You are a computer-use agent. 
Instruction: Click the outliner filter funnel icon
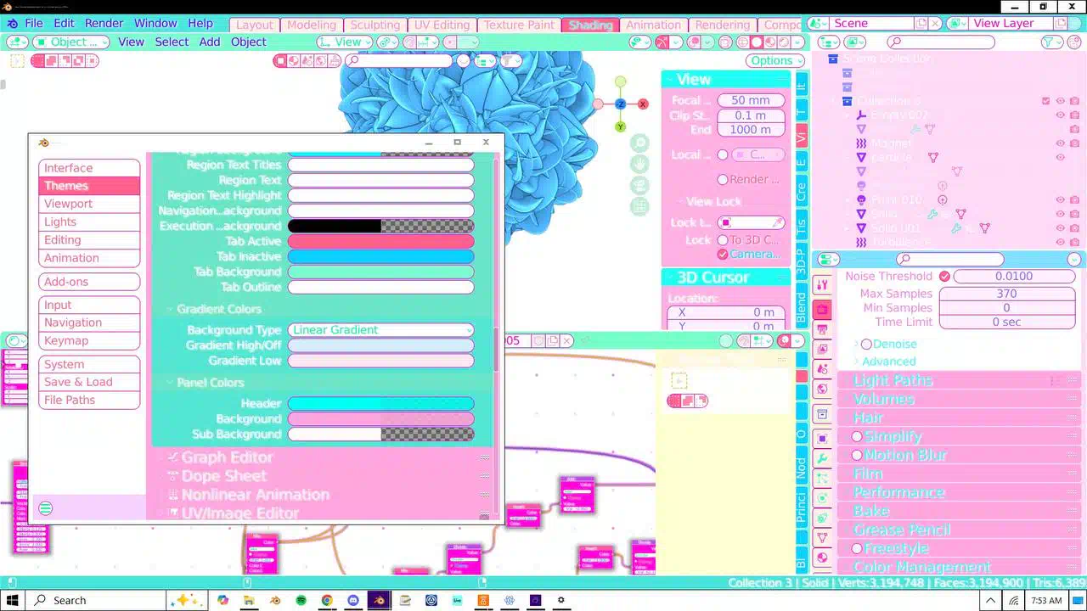[1049, 42]
